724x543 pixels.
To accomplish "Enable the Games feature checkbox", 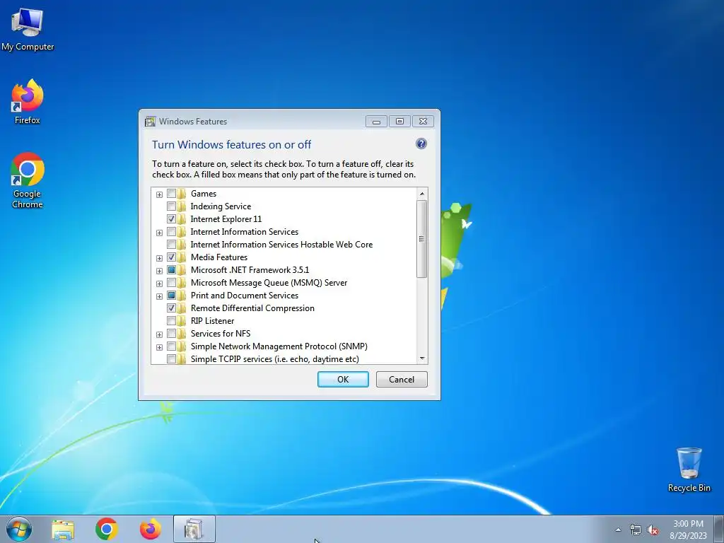I will tap(171, 194).
